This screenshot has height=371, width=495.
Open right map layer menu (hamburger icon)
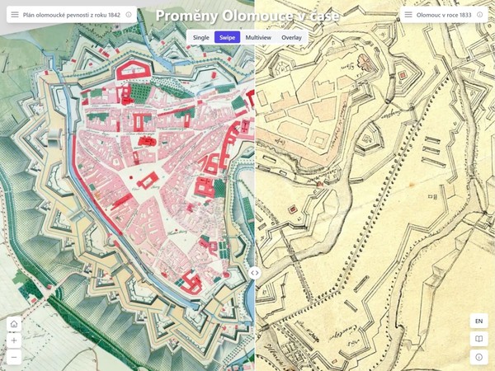pyautogui.click(x=408, y=15)
